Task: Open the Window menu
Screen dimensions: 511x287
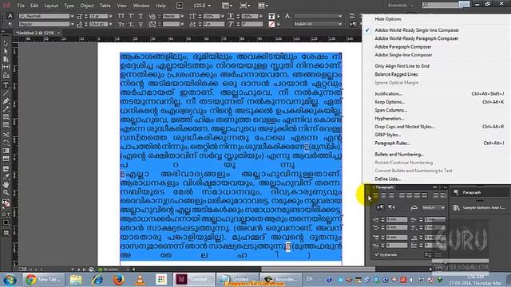Action: point(141,6)
